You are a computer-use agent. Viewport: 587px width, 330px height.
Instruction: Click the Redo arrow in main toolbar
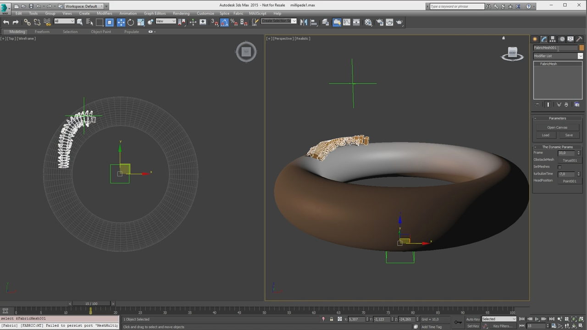(x=16, y=22)
